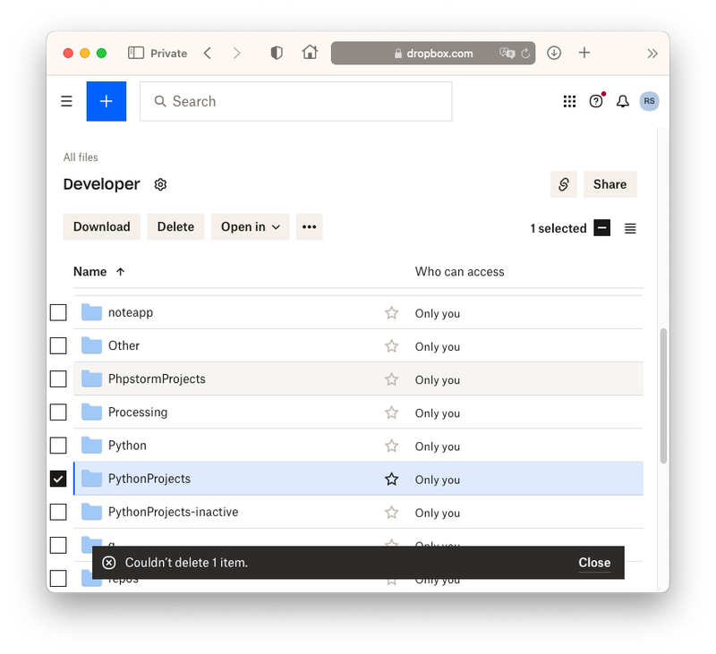
Task: Check the PythonProjects-inactive folder checkbox
Action: [x=58, y=512]
